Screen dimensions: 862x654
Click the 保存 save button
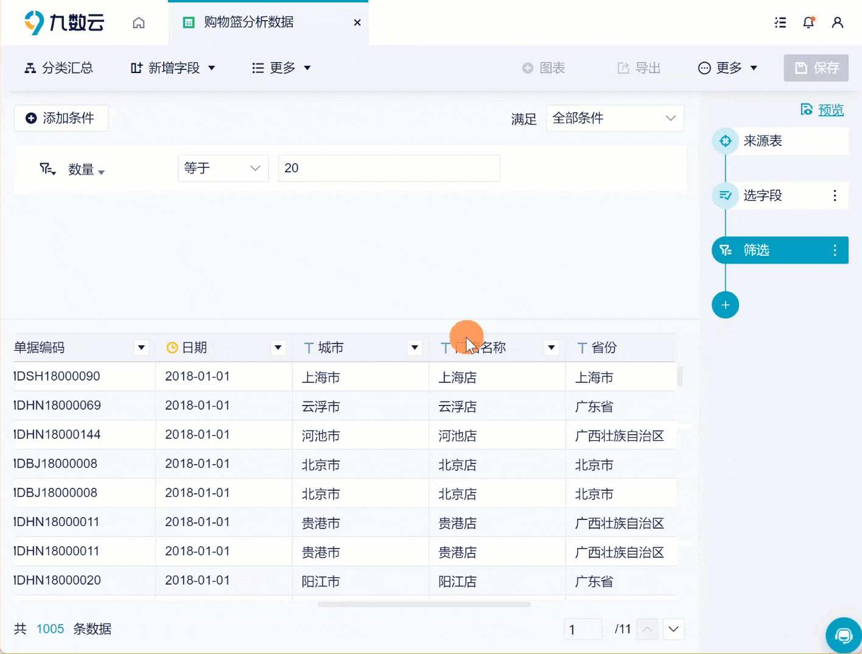click(816, 68)
